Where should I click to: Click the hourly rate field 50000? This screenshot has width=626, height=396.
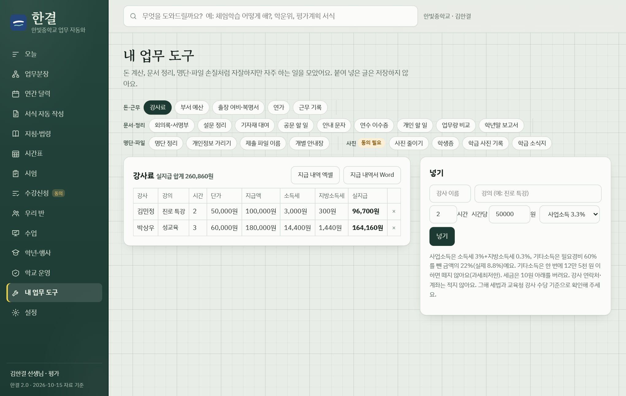coord(509,214)
